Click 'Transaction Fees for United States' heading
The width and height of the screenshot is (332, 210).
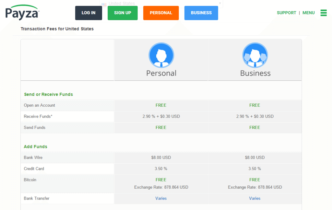[57, 29]
